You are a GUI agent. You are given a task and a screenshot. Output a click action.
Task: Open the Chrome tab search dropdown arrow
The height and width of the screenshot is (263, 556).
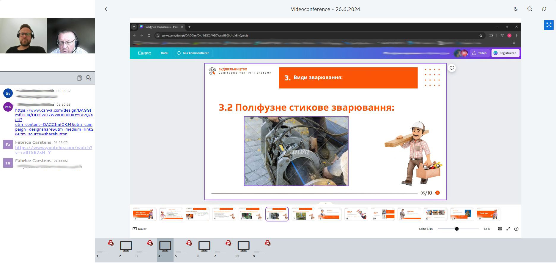(134, 27)
